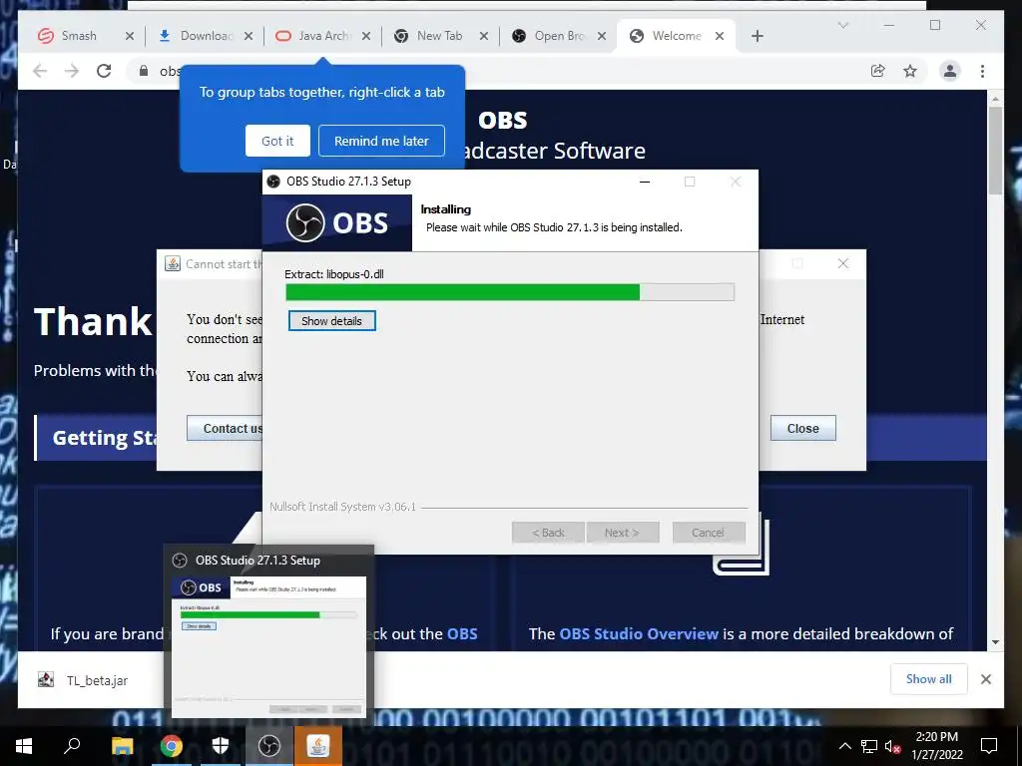
Task: Reload the current page
Action: coord(104,71)
